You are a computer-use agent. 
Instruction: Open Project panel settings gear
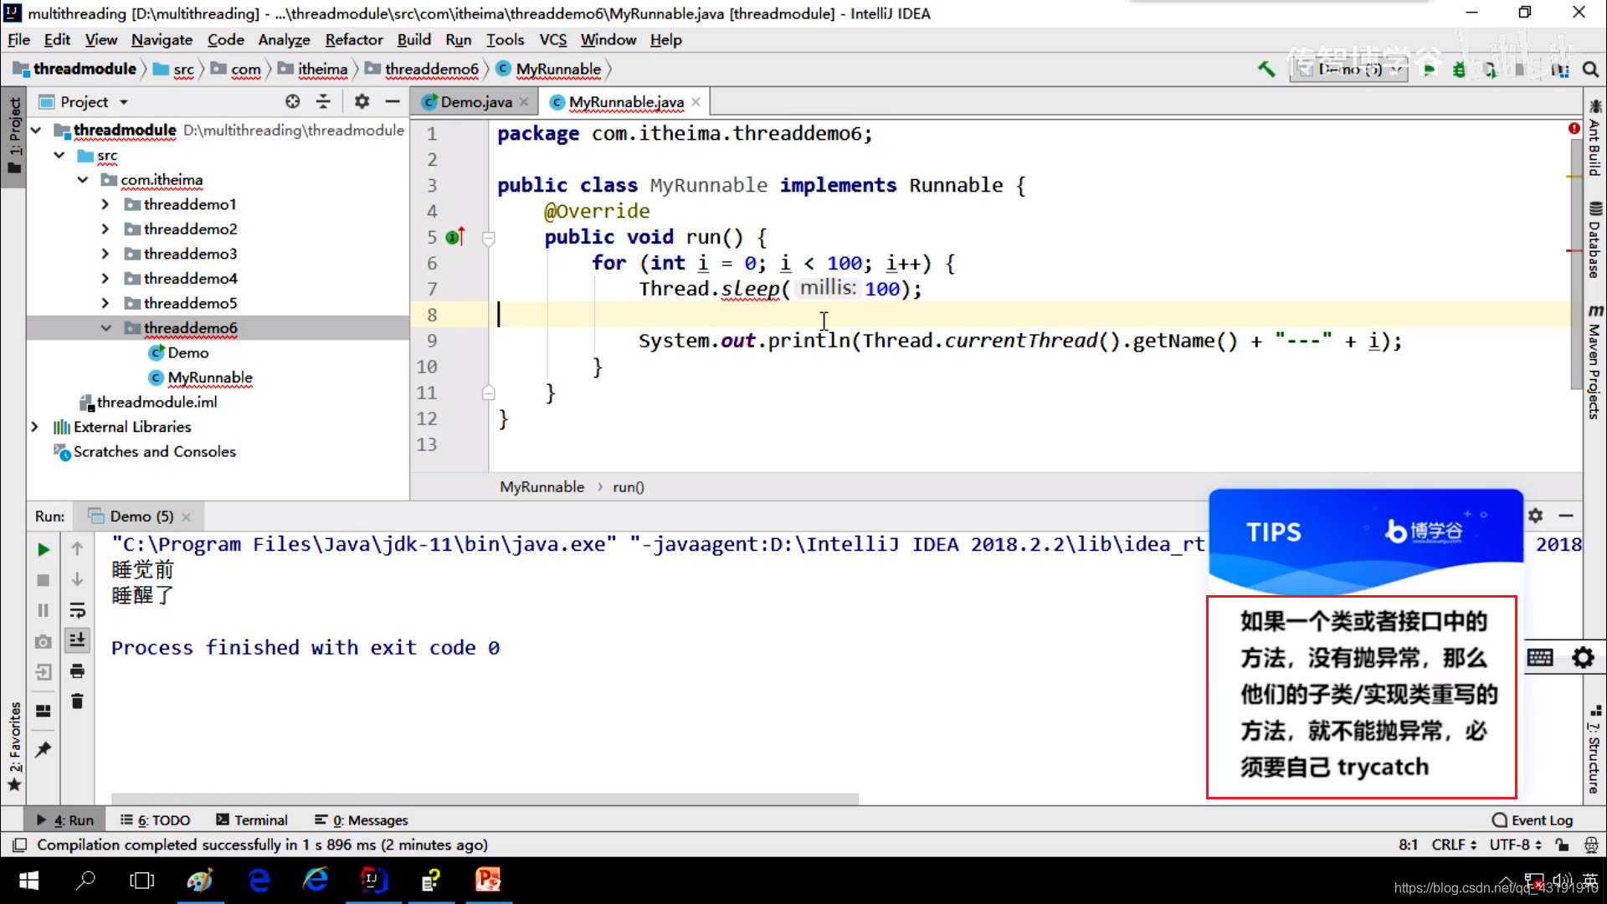(362, 101)
